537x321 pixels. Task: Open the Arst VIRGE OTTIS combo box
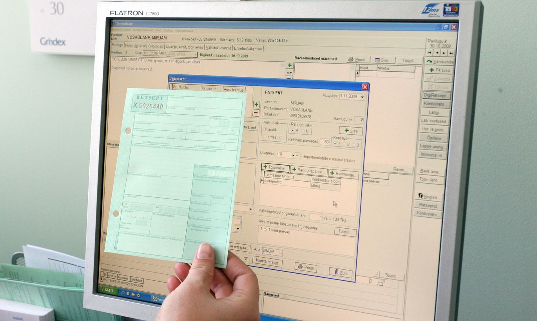click(x=195, y=54)
